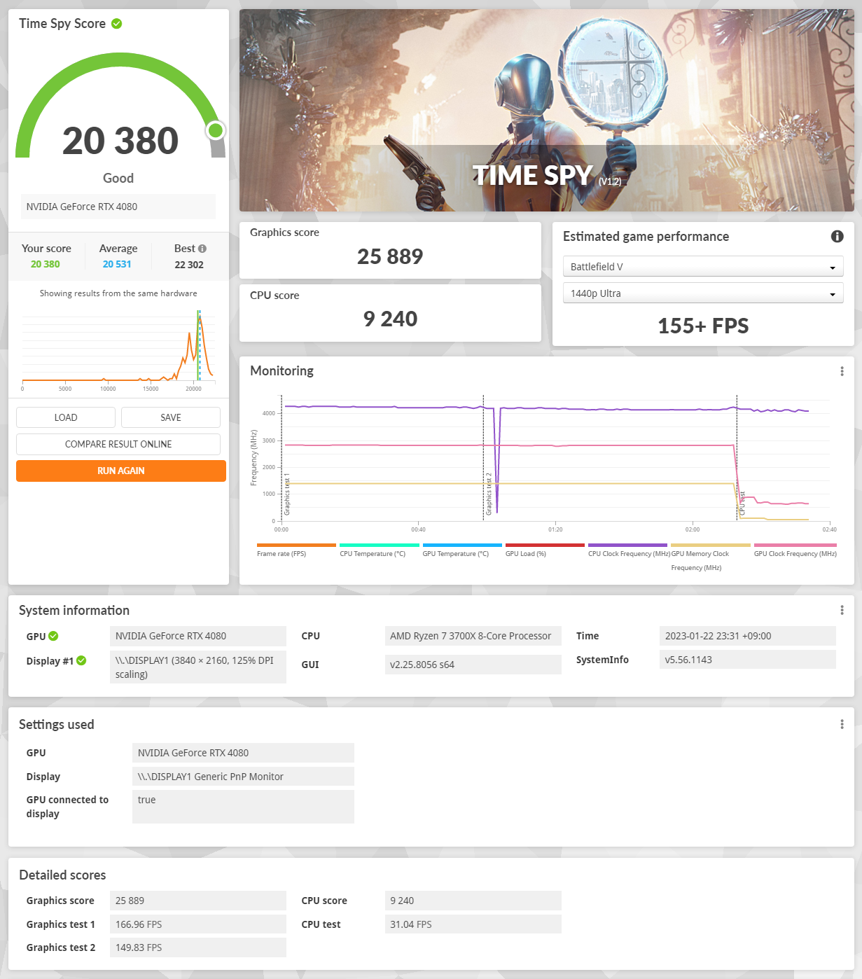Image resolution: width=862 pixels, height=979 pixels.
Task: Click Graphics test 1 value 166.96 FPS
Action: (x=198, y=924)
